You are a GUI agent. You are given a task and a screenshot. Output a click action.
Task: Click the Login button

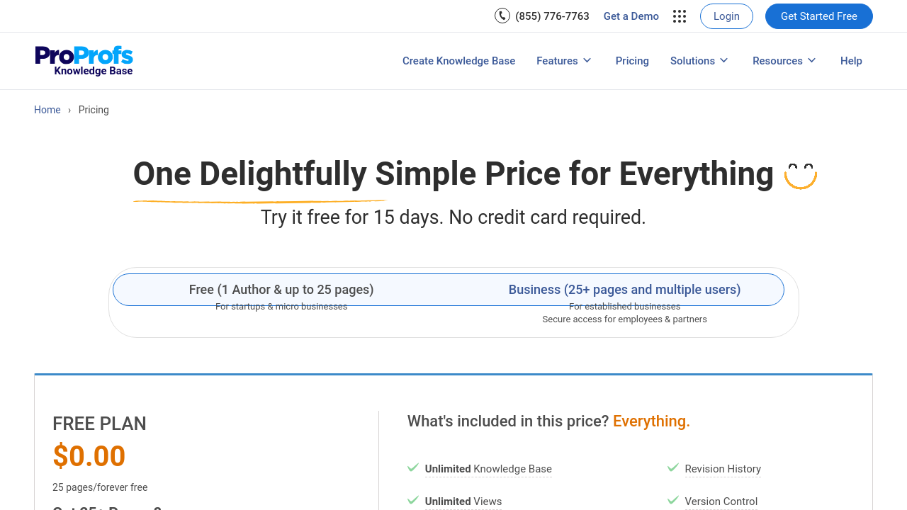click(x=726, y=16)
